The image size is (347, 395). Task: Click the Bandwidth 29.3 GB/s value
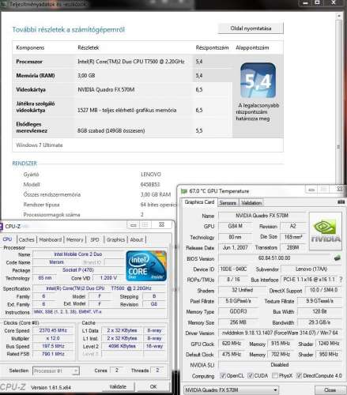click(x=319, y=322)
